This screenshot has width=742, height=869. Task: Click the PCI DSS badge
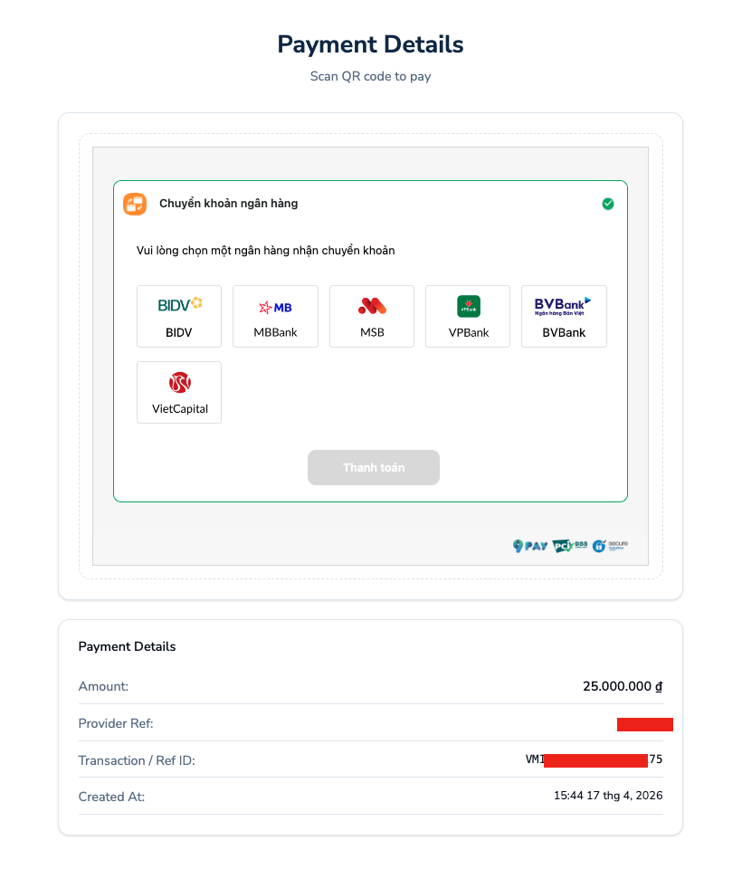(570, 546)
